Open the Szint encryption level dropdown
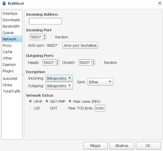Screen dimensions: 163x151 click(x=100, y=82)
